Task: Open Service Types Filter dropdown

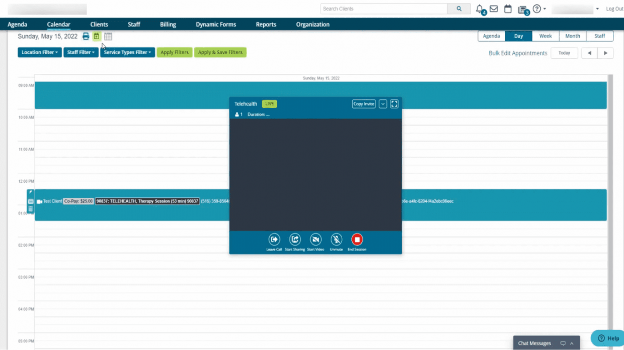Action: click(127, 52)
